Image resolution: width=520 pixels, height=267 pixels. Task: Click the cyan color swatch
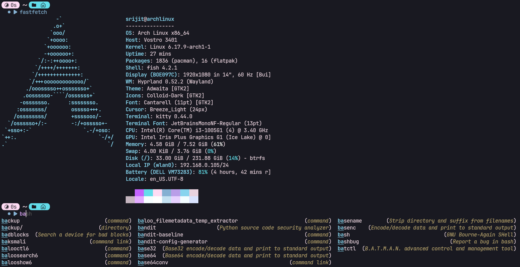pyautogui.click(x=148, y=193)
